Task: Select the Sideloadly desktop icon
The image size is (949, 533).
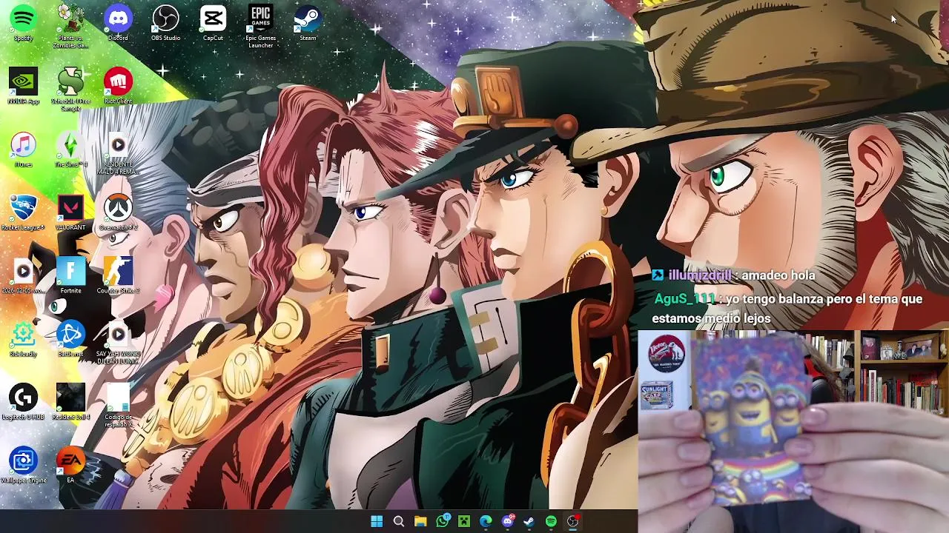Action: (x=23, y=340)
